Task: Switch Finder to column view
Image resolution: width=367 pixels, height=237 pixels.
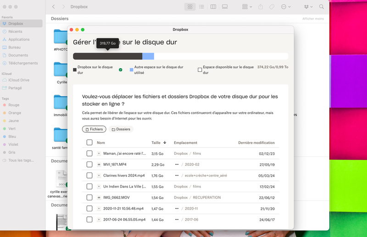Action: [x=213, y=7]
